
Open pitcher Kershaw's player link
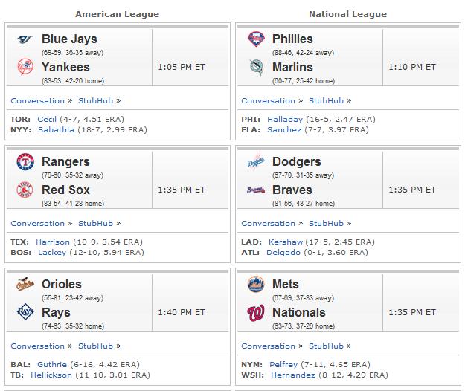tap(286, 242)
